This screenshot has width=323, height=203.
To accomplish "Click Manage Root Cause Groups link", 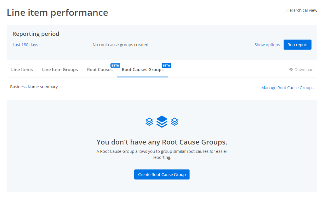I will pyautogui.click(x=287, y=88).
